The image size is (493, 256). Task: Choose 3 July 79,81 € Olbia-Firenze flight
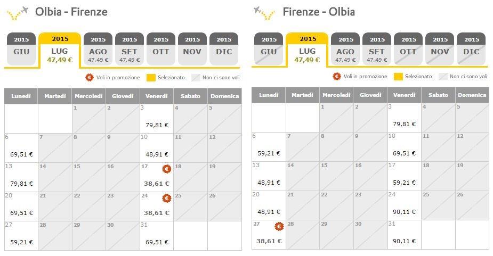157,119
